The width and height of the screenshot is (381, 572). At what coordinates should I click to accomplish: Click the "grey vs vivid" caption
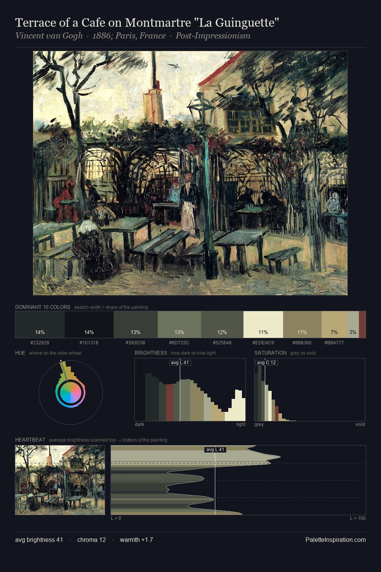pos(303,353)
